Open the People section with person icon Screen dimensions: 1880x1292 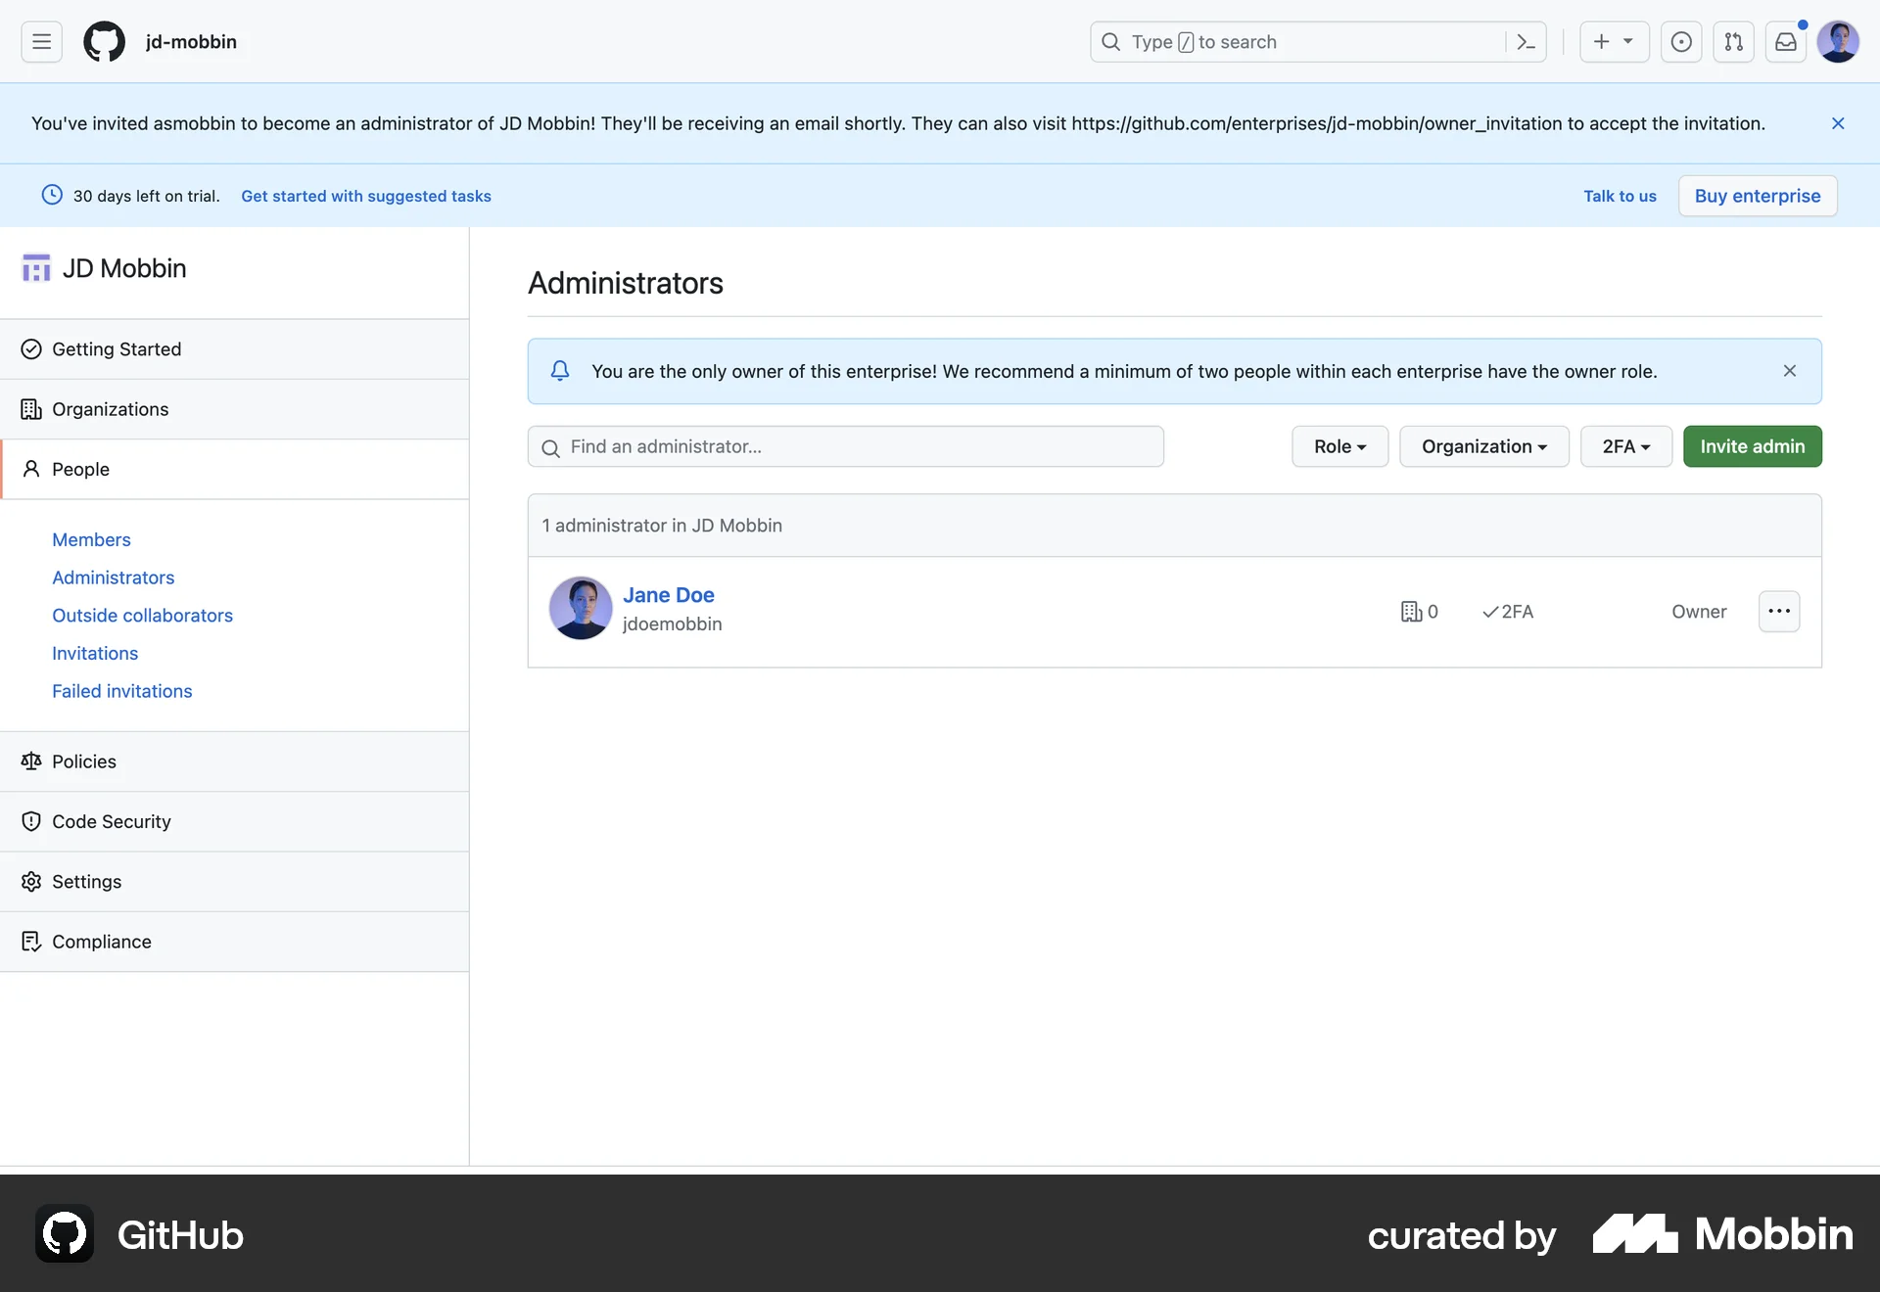click(x=79, y=469)
